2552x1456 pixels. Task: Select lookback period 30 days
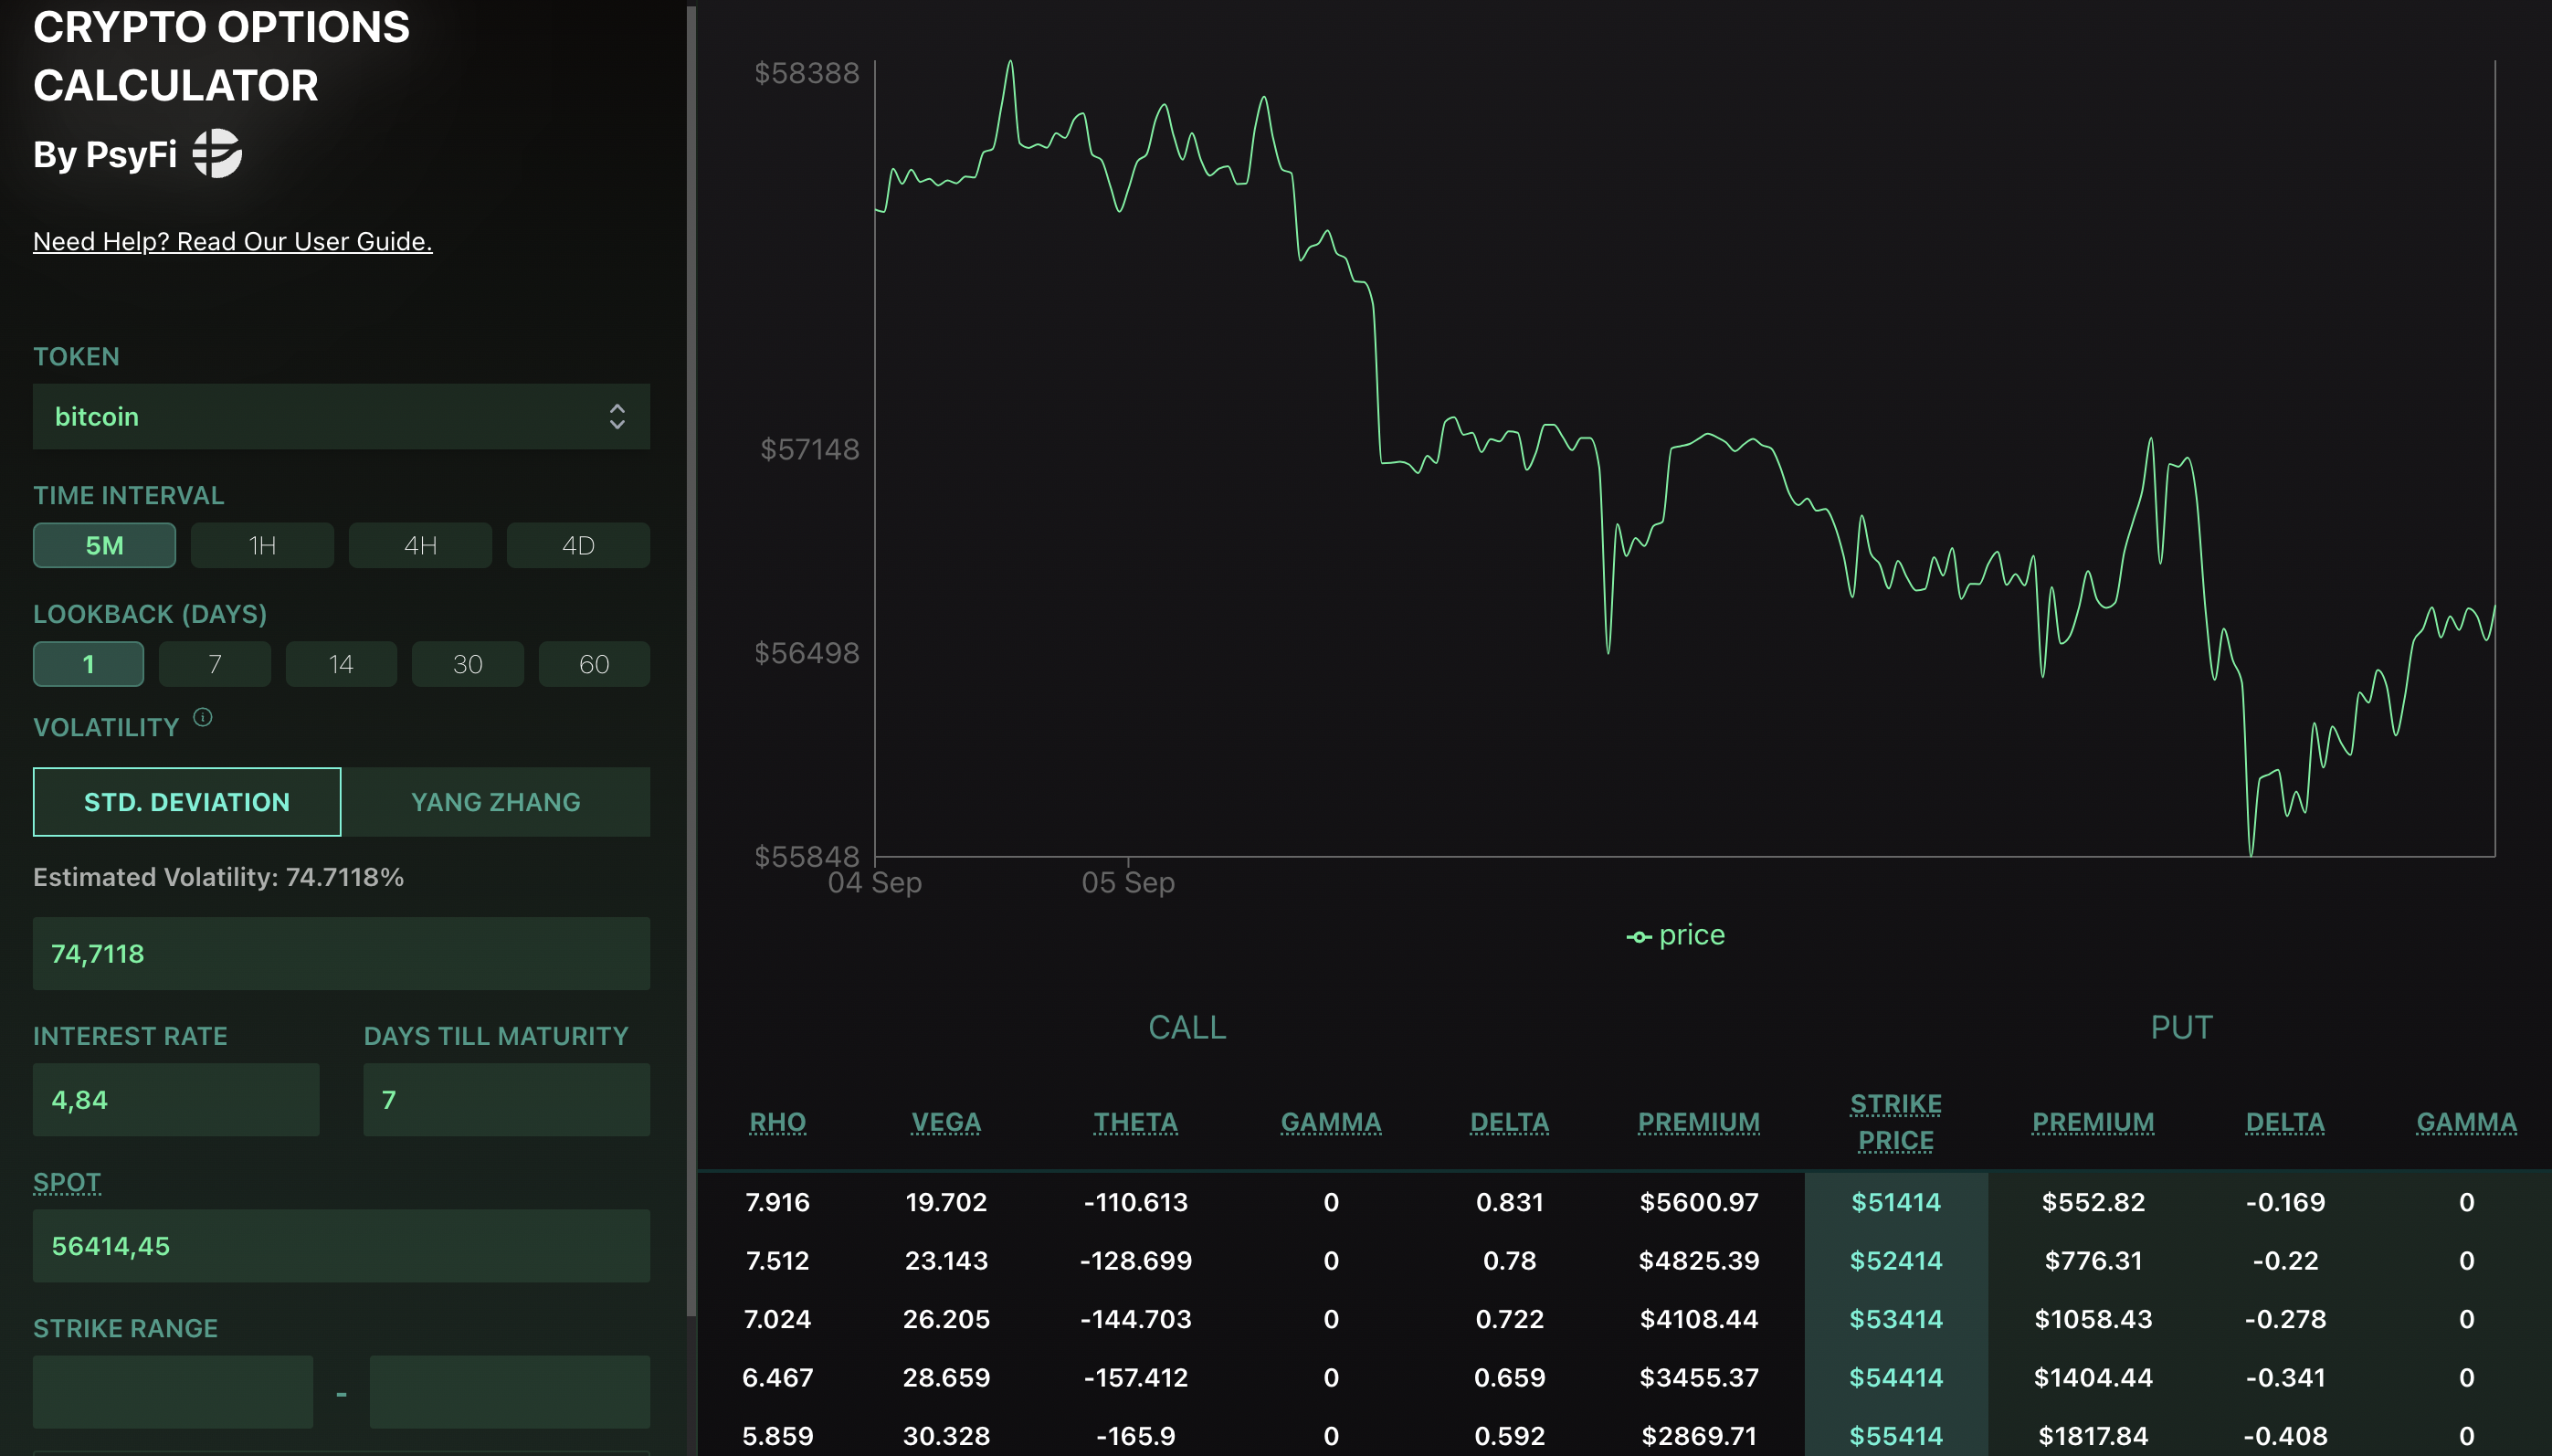(468, 662)
